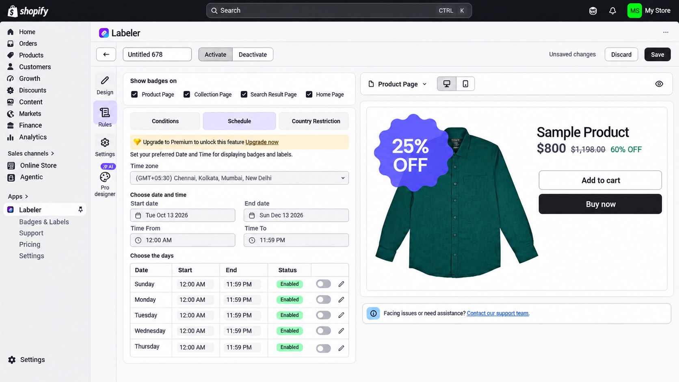Open Labeler Settings gear in side panel
This screenshot has height=382, width=679.
pyautogui.click(x=105, y=142)
